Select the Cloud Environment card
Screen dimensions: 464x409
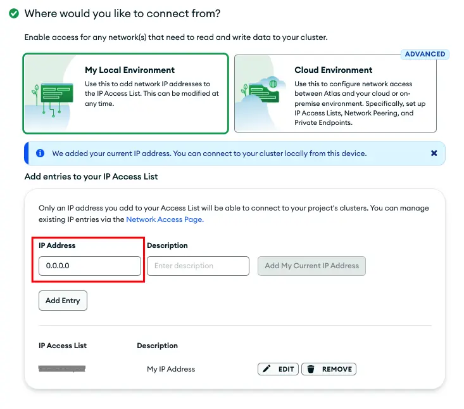335,93
